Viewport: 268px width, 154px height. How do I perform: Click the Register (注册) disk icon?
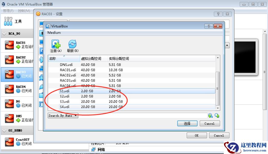click(56, 44)
